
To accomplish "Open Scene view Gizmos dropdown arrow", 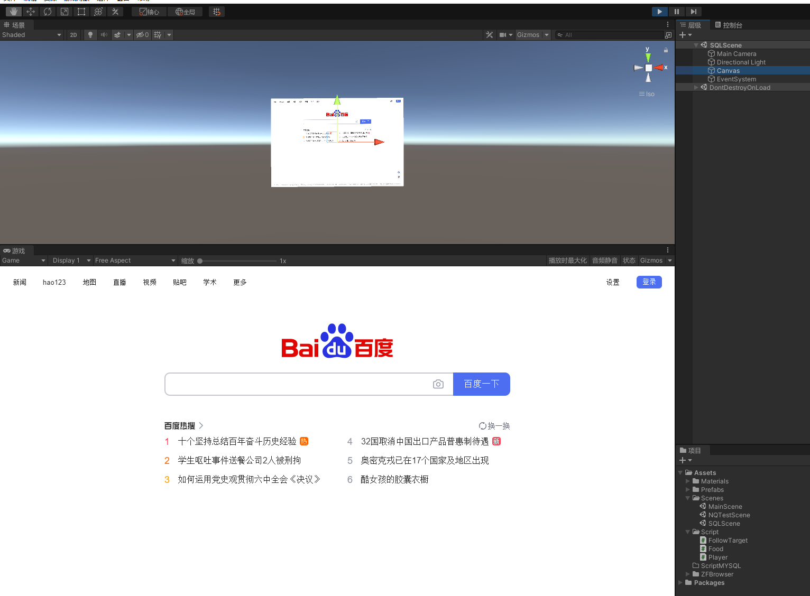I will (x=547, y=35).
